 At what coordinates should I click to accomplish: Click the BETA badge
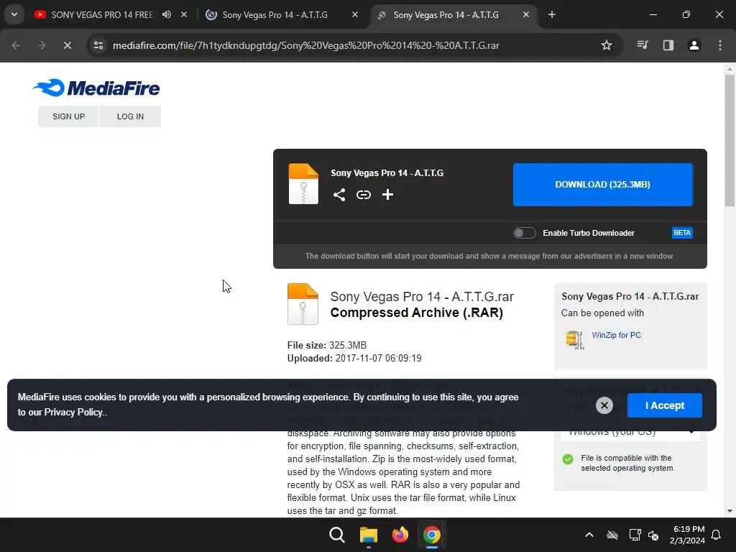(682, 233)
